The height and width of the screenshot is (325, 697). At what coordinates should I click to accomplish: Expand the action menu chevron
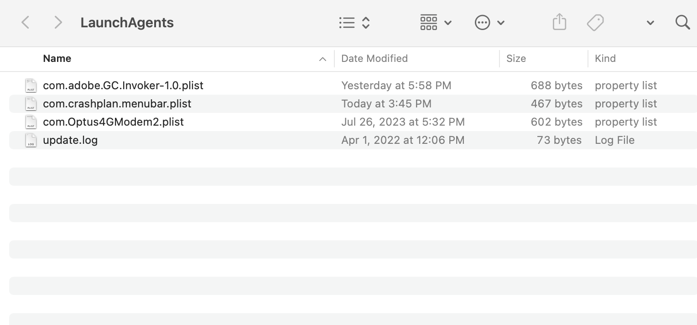click(501, 23)
